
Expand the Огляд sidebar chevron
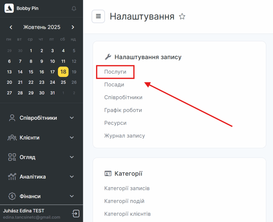pyautogui.click(x=72, y=157)
